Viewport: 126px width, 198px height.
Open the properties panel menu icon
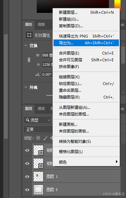pyautogui.click(x=122, y=25)
